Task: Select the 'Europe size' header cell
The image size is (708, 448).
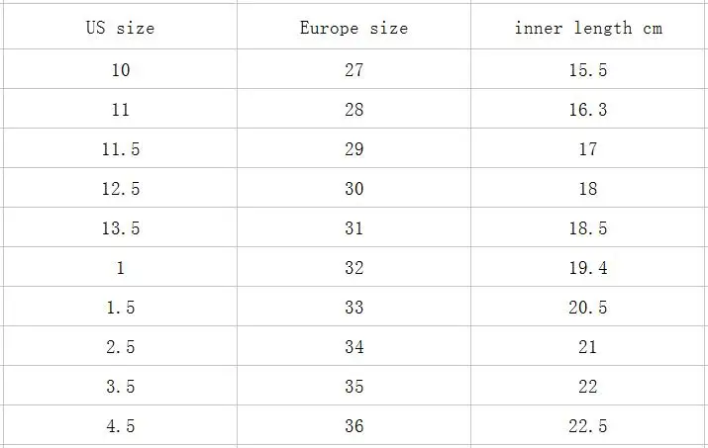Action: (354, 27)
